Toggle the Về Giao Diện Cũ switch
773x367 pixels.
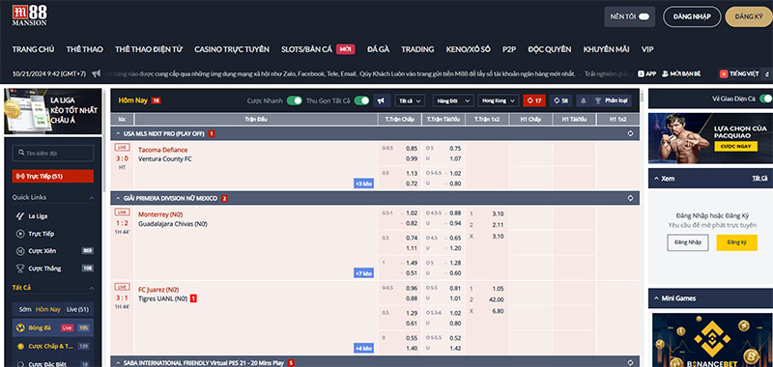coord(765,99)
